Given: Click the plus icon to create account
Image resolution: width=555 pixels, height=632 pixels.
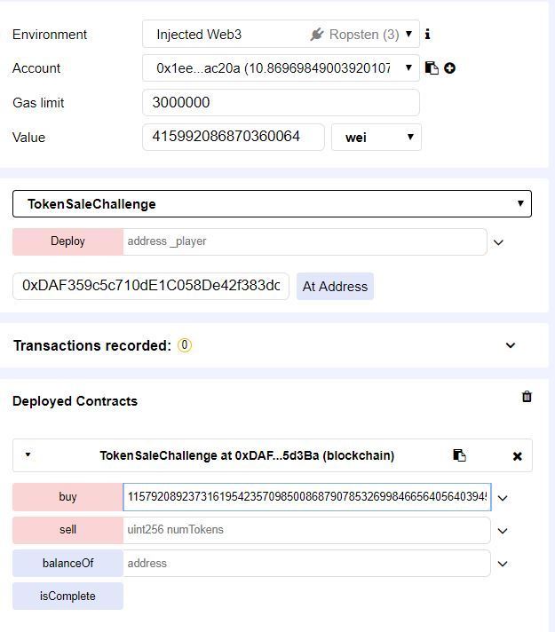Looking at the screenshot, I should click(450, 68).
